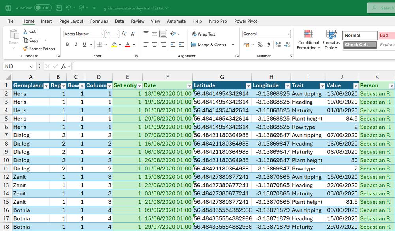Toggle Wrap Text

pyautogui.click(x=203, y=34)
